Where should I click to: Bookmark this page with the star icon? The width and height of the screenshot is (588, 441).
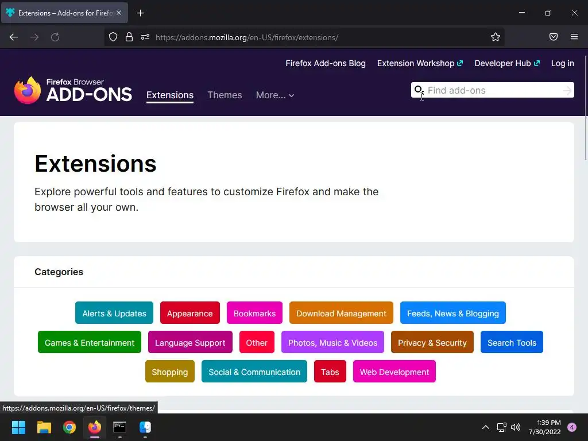[496, 37]
